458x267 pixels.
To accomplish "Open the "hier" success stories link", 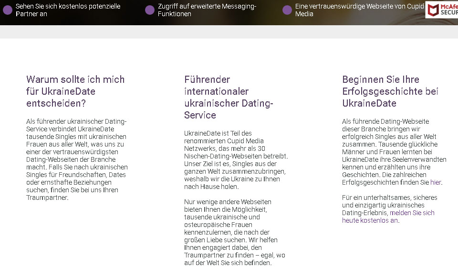I will tap(436, 182).
